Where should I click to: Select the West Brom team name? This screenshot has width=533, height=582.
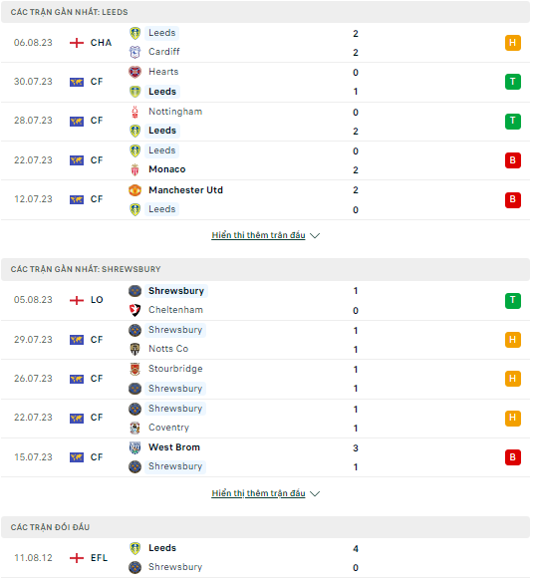pyautogui.click(x=174, y=447)
